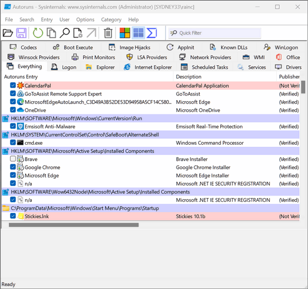Toggle the Hide Microsoft entries colored logo icon
Viewport: 308px width, 289px height.
[125, 33]
